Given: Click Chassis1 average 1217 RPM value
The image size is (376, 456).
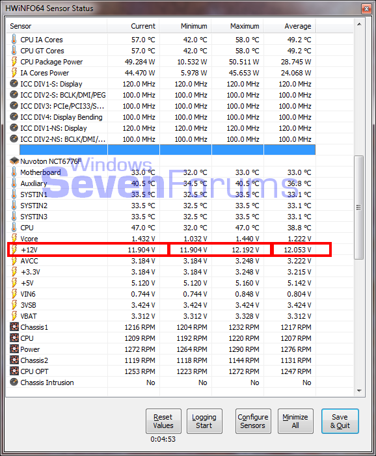Looking at the screenshot, I should pyautogui.click(x=296, y=327).
